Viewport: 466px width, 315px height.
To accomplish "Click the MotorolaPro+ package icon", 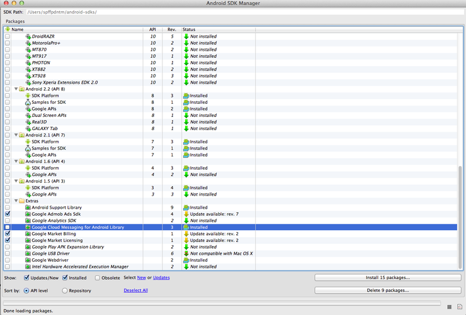I will point(28,43).
